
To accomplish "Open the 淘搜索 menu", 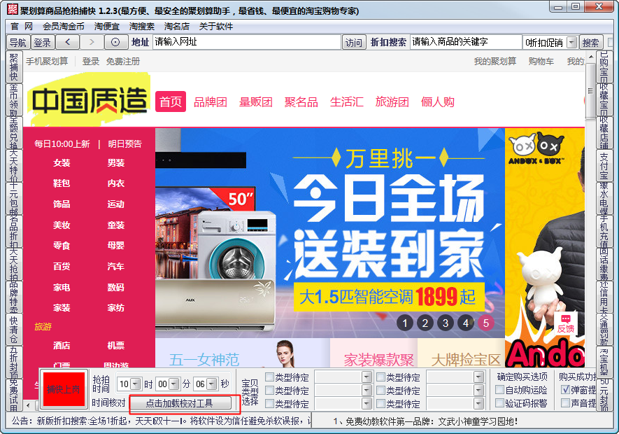I will click(142, 27).
